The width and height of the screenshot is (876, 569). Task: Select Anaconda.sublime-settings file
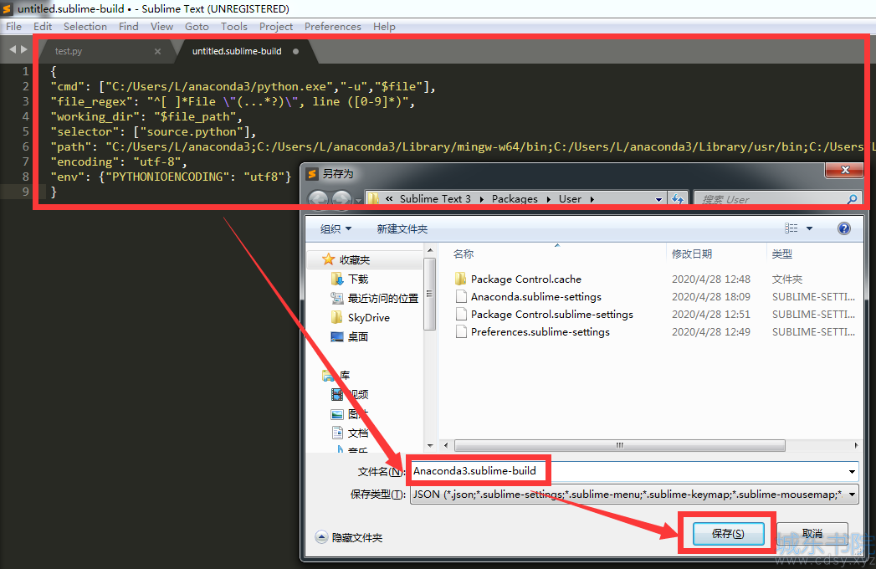click(529, 297)
